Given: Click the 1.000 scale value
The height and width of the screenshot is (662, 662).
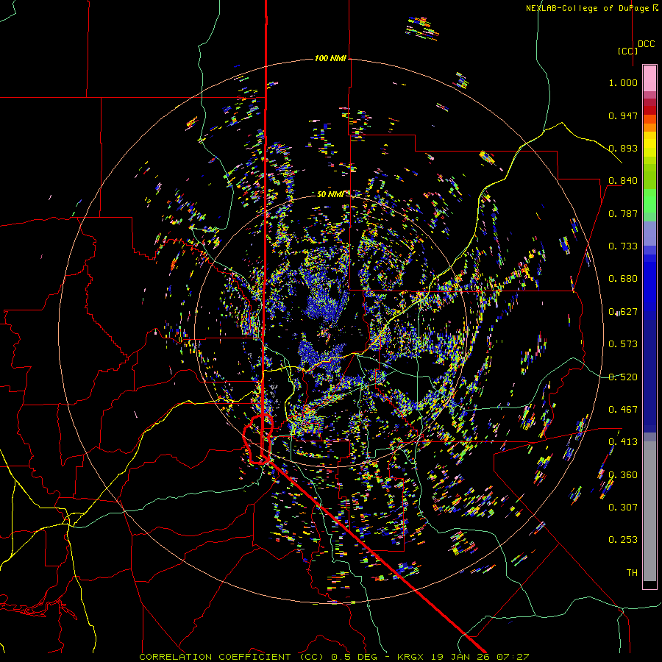Looking at the screenshot, I should [623, 82].
